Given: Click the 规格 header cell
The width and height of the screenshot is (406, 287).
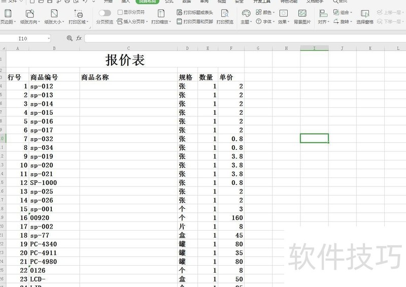Looking at the screenshot, I should (187, 77).
